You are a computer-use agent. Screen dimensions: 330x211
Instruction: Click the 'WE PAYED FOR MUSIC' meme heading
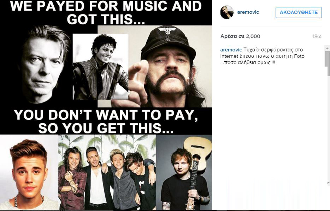106,12
